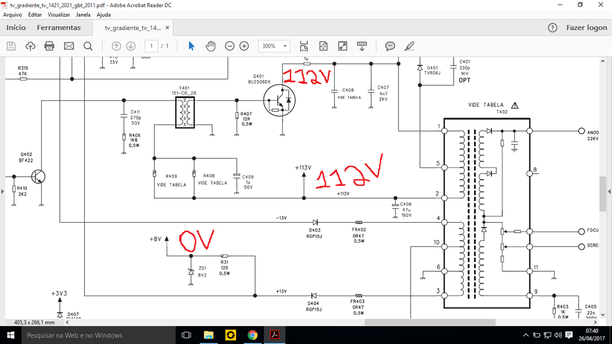Click the fit width scrolling icon
612x344 pixels.
tap(304, 46)
